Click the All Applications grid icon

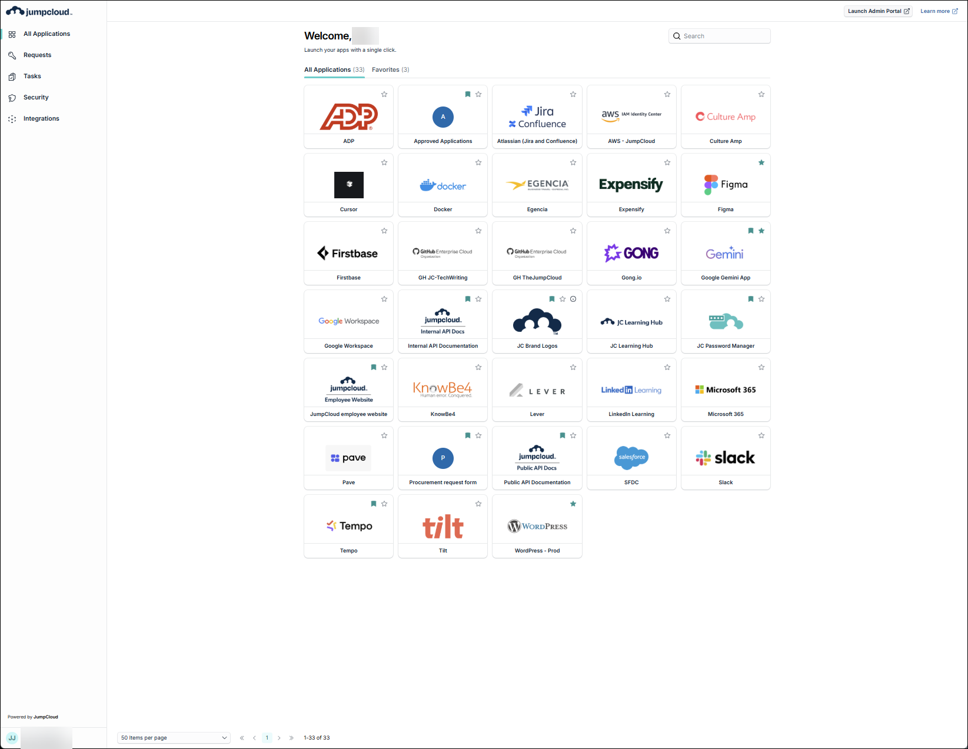point(12,34)
